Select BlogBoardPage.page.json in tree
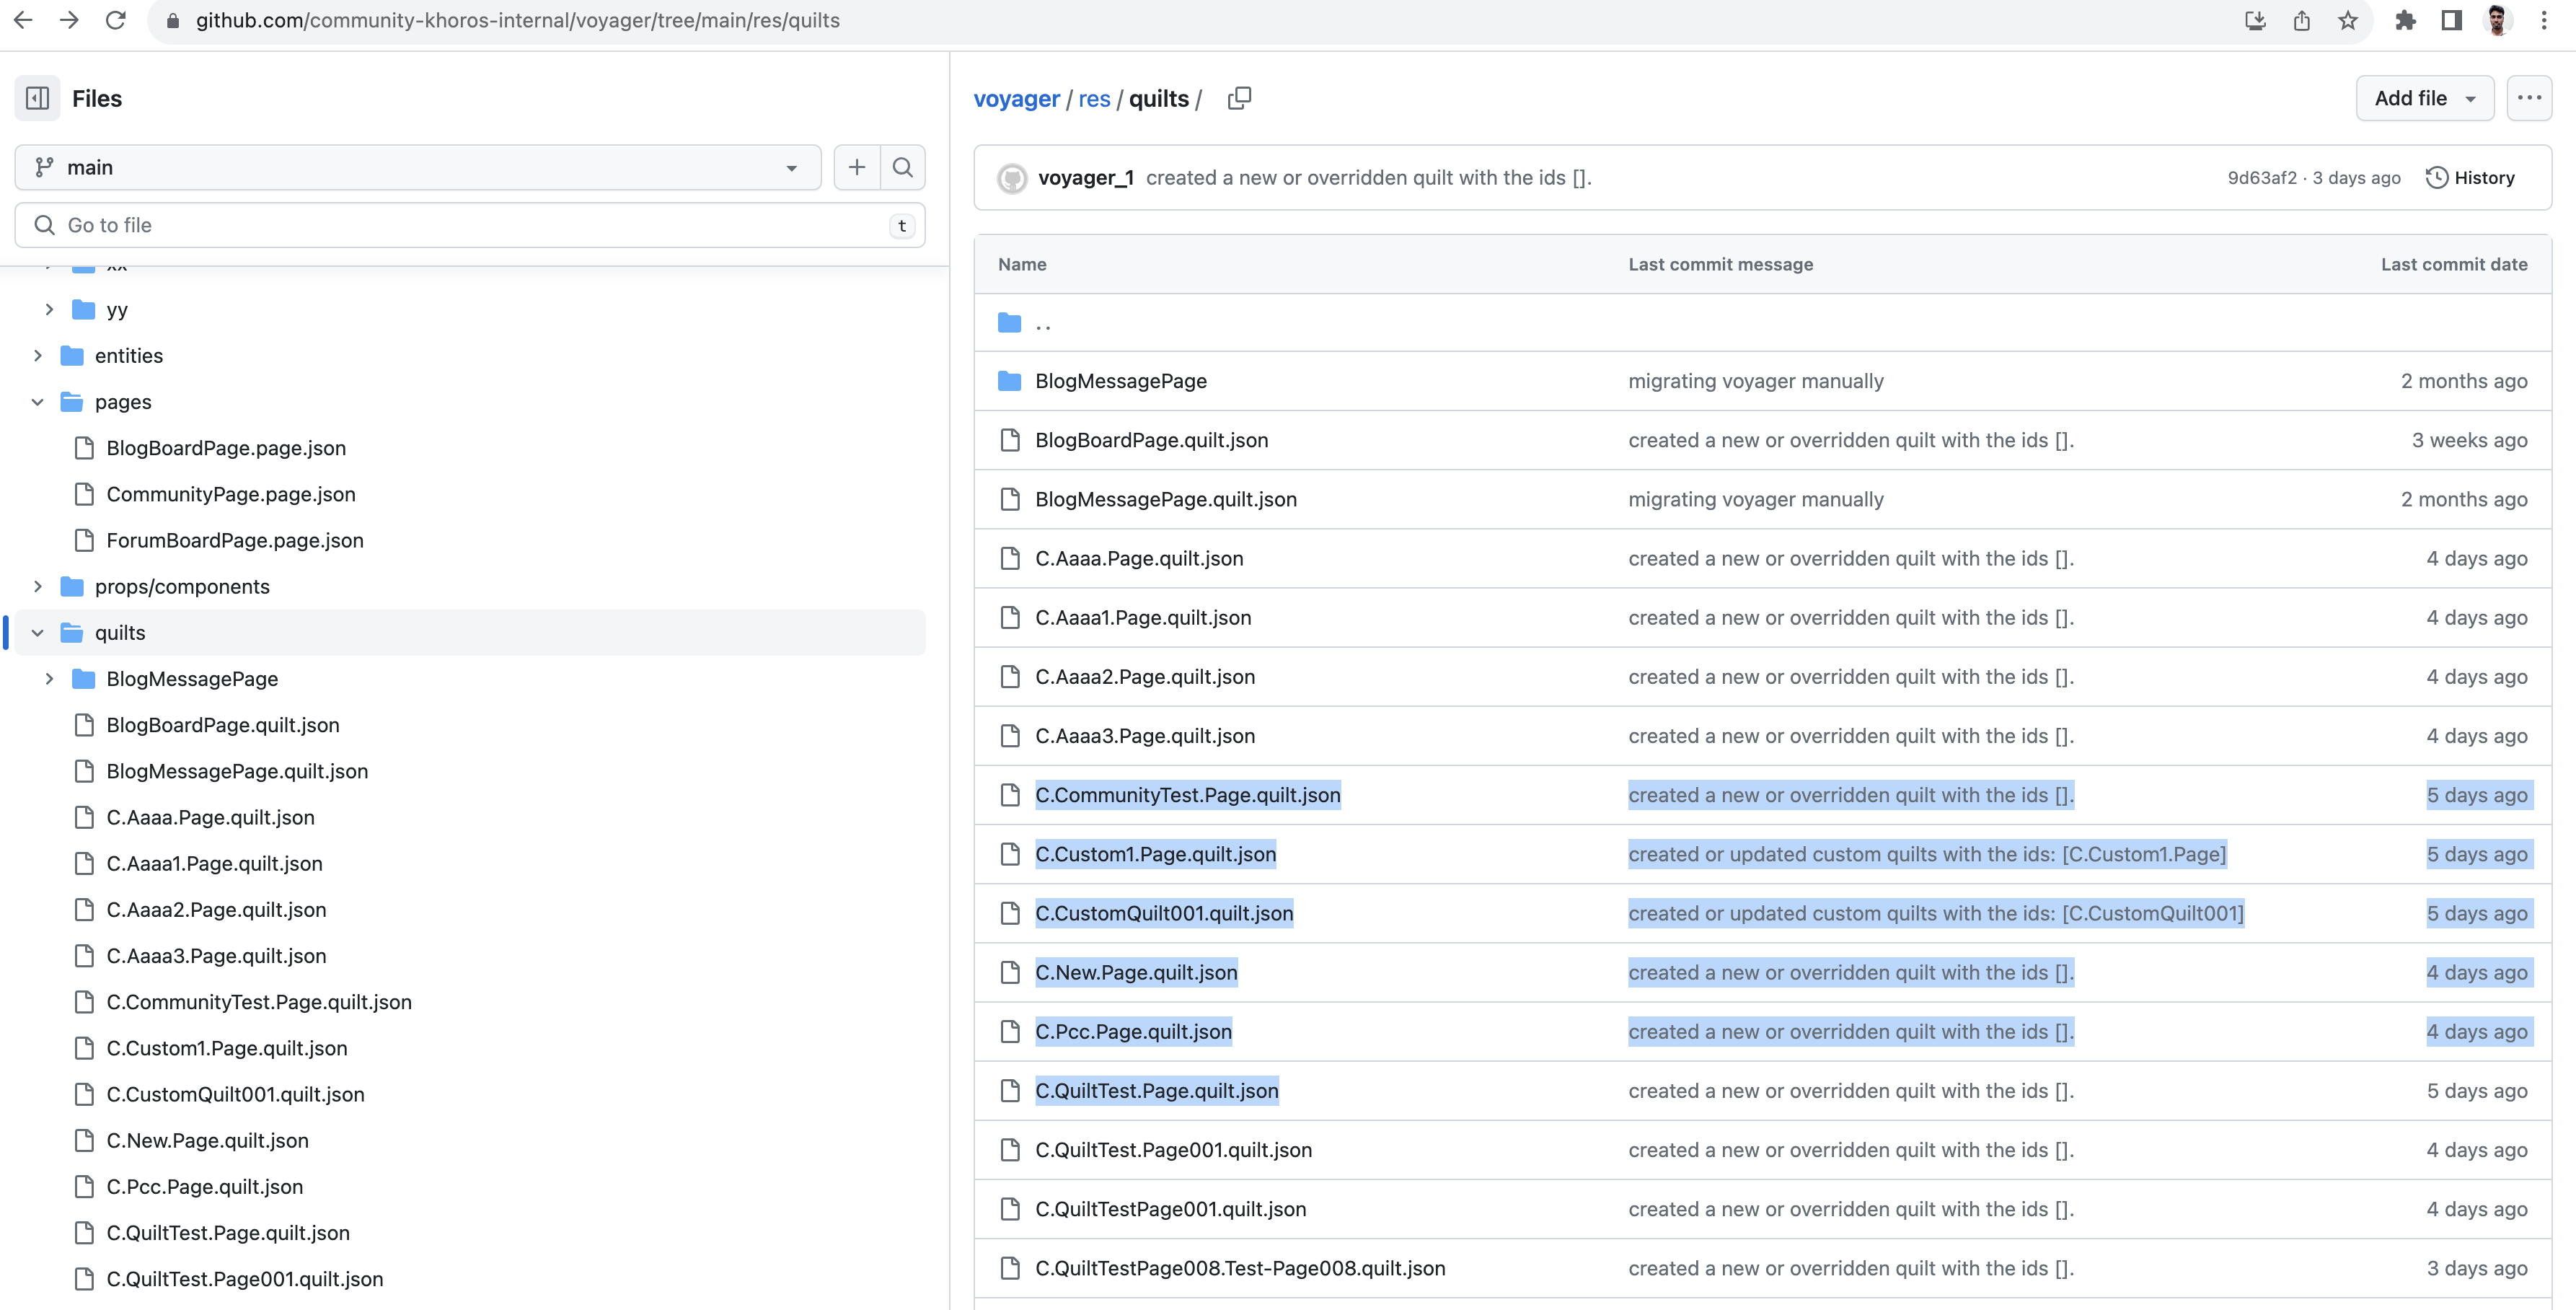2576x1310 pixels. point(226,447)
